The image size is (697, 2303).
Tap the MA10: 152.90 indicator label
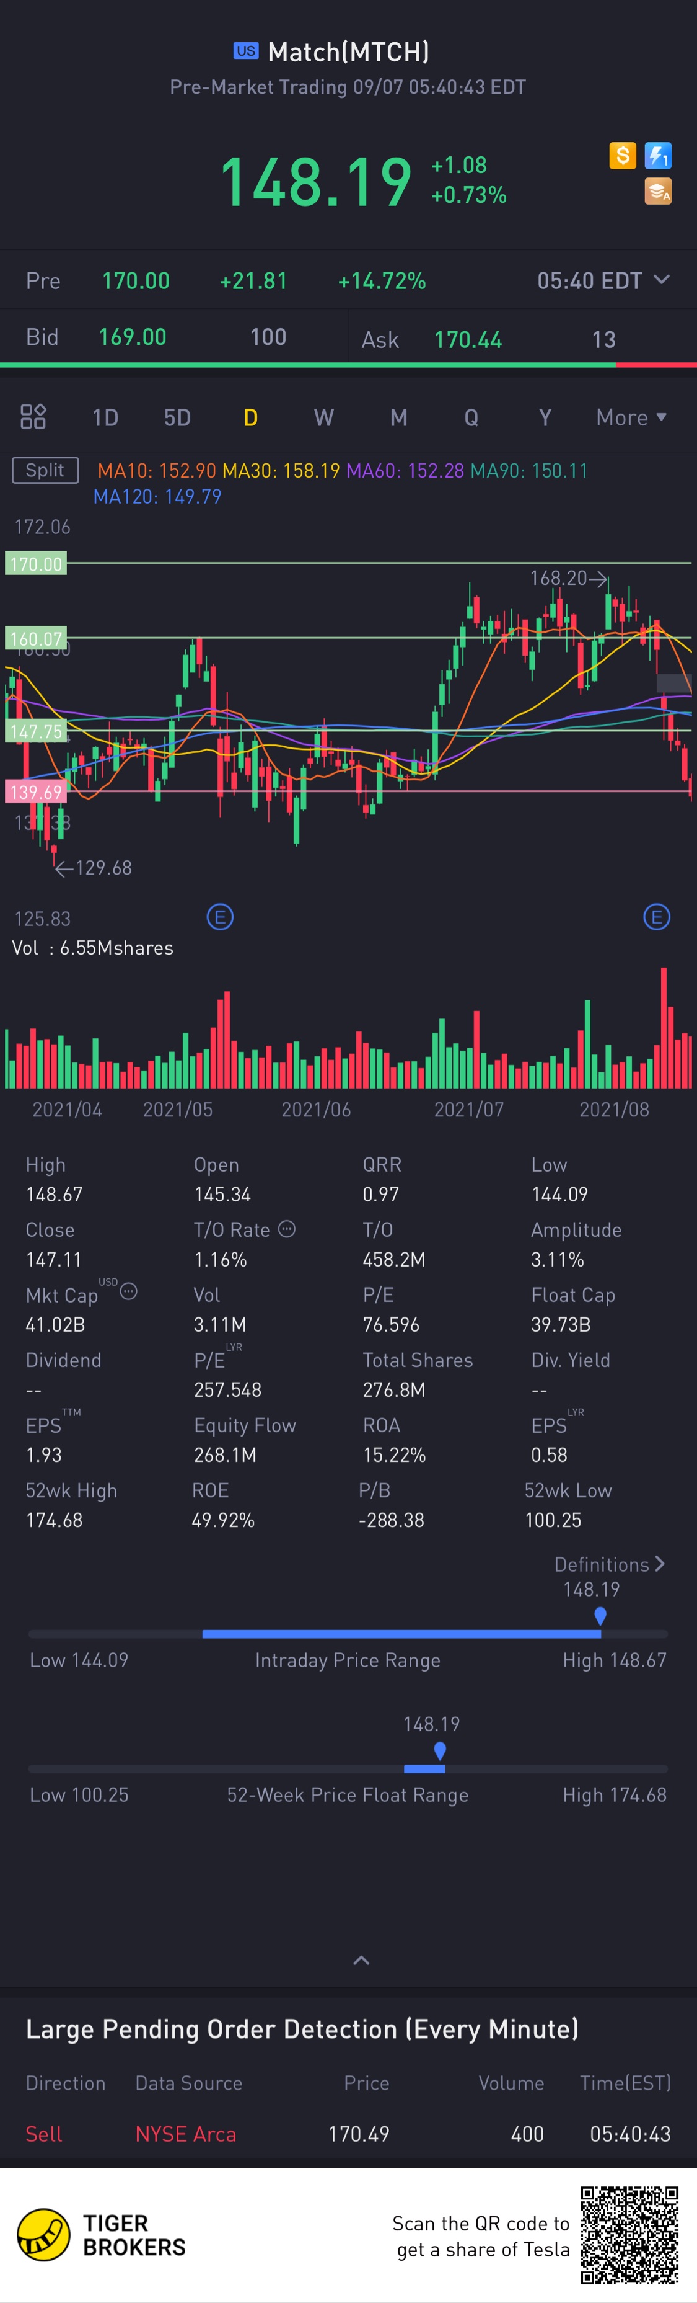point(156,470)
